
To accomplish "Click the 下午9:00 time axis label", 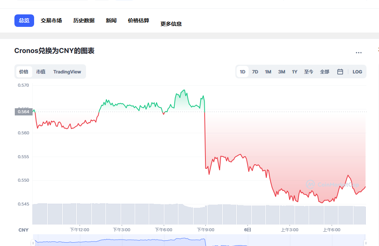I will [206, 230].
